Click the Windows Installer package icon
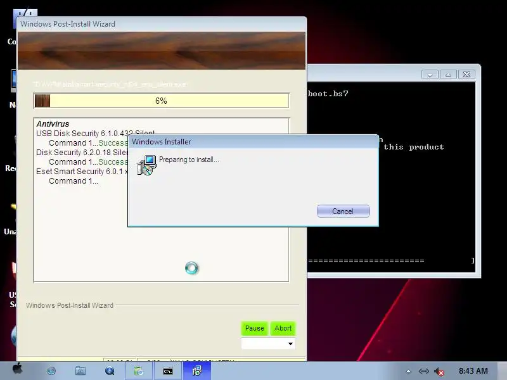 tap(146, 165)
